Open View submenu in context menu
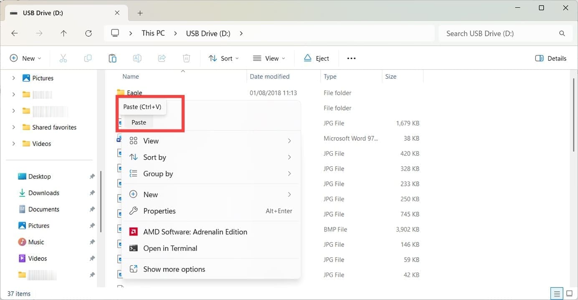578x300 pixels. coord(211,141)
